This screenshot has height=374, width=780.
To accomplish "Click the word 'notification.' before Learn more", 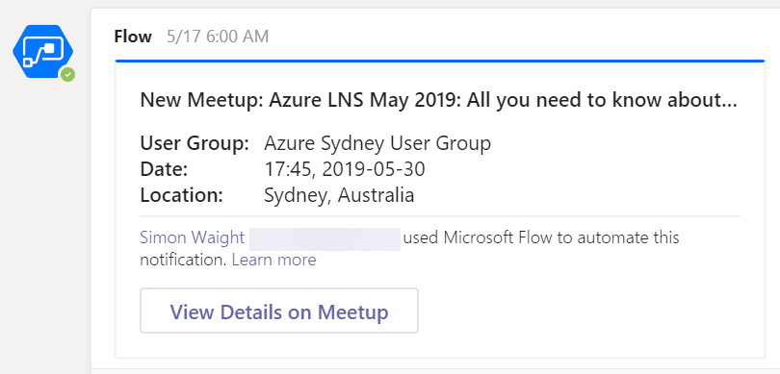I will point(184,260).
